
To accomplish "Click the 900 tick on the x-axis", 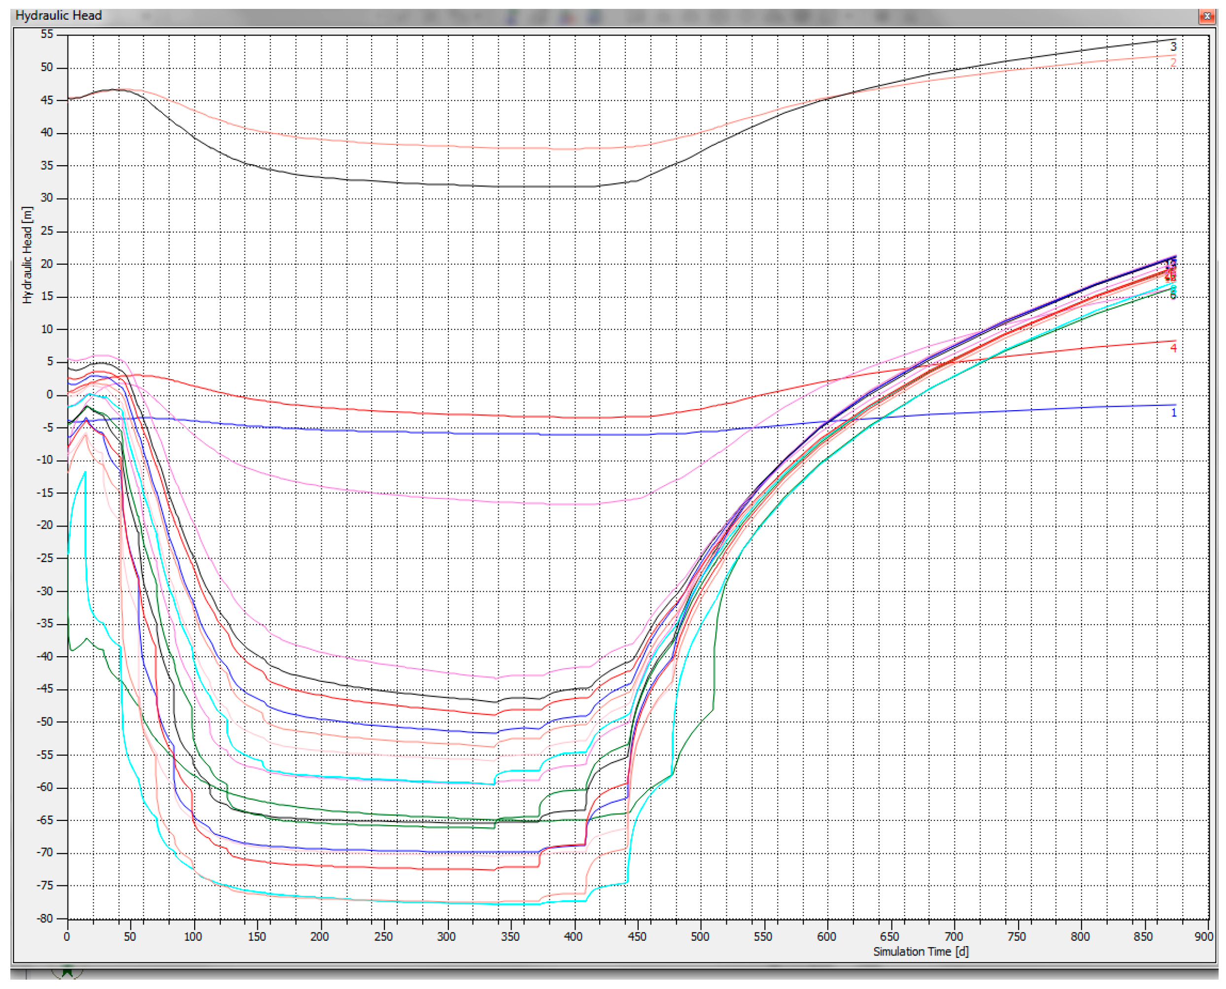I will click(x=1203, y=937).
